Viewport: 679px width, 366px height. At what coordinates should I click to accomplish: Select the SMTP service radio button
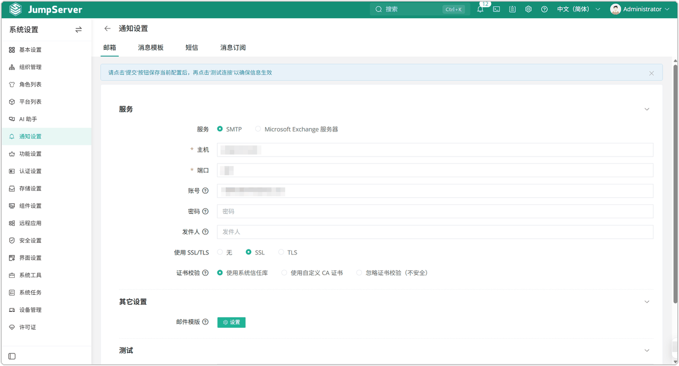[220, 129]
